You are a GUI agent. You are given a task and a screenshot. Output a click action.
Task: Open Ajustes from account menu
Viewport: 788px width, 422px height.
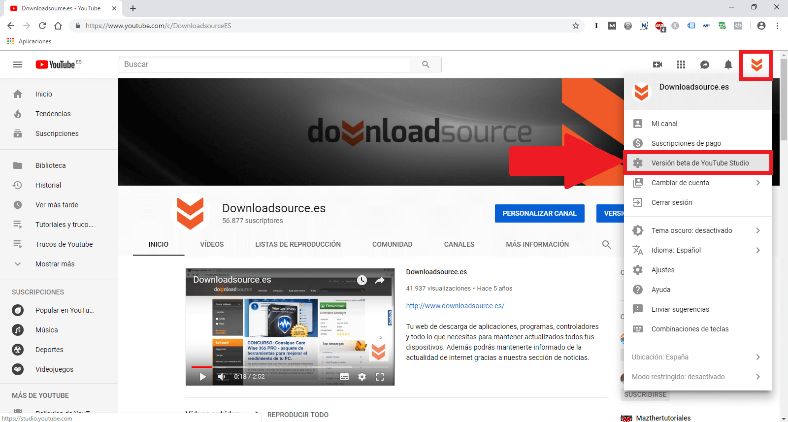698,270
